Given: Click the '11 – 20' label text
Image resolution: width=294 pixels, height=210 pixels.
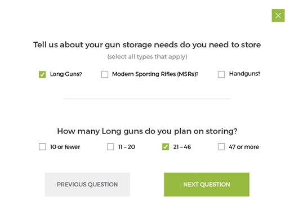Looking at the screenshot, I should [x=127, y=147].
